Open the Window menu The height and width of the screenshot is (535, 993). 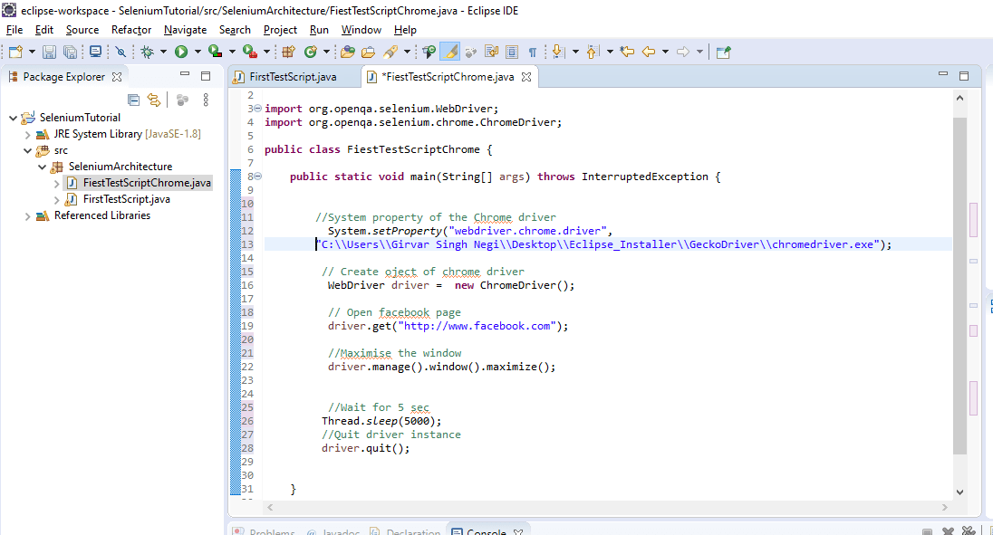361,30
